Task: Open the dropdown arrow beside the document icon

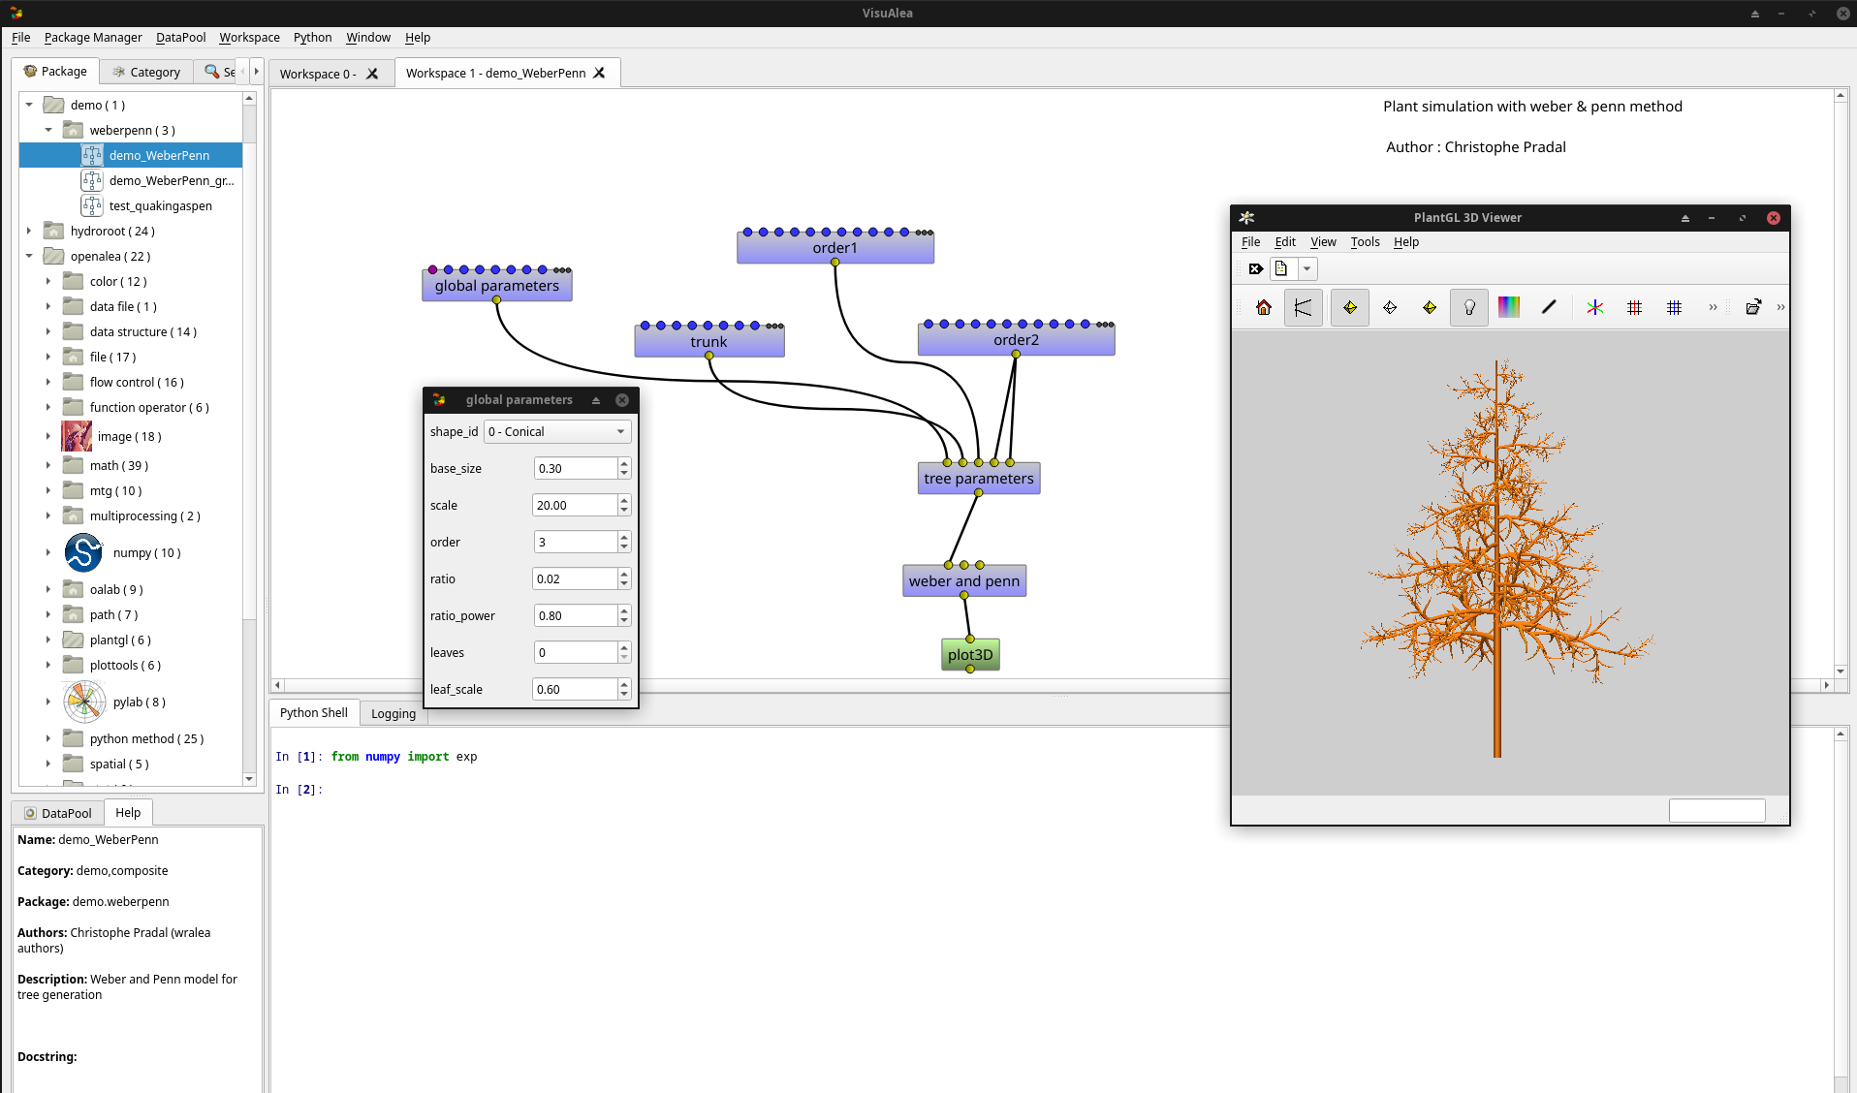Action: [1306, 269]
